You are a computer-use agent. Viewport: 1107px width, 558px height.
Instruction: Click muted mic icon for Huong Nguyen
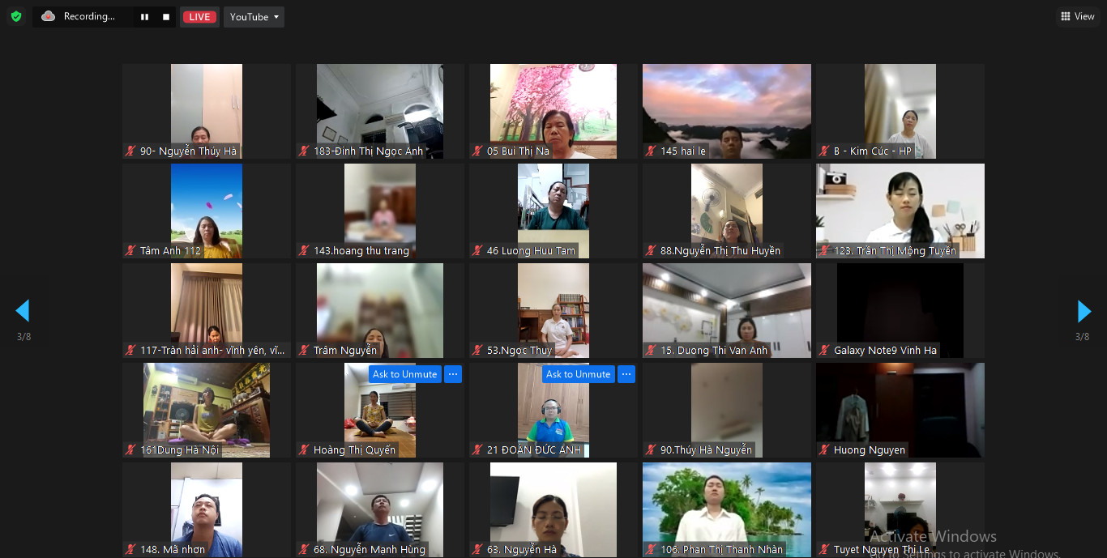[x=824, y=450]
